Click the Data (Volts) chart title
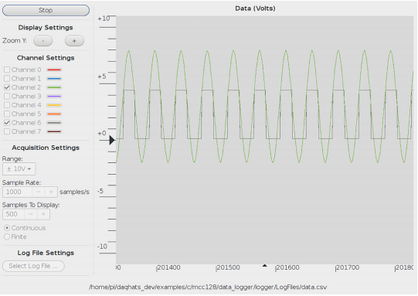 [x=255, y=9]
